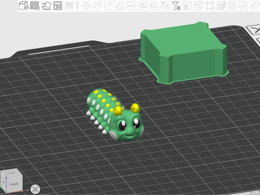Click the Add object cube icon
This screenshot has width=260, height=195.
pos(24,6)
